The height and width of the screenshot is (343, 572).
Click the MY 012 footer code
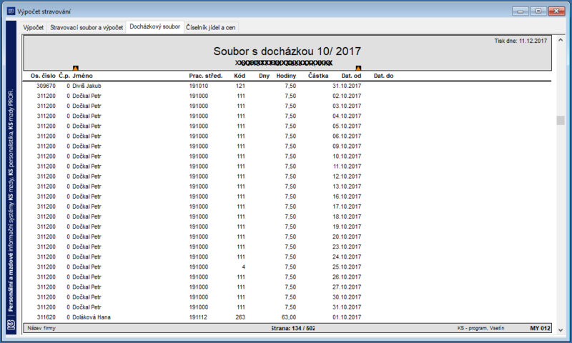(x=540, y=328)
